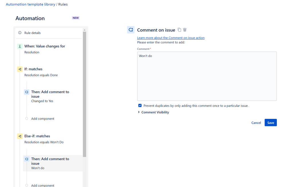Screen dimensions: 286x187
Task: Click the Comment on issue header icon
Action: pos(131,30)
